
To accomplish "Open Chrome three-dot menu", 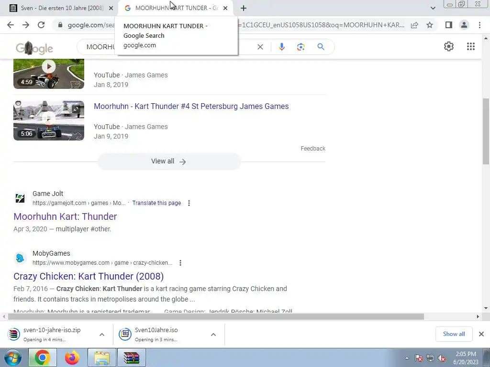I will coord(479,25).
